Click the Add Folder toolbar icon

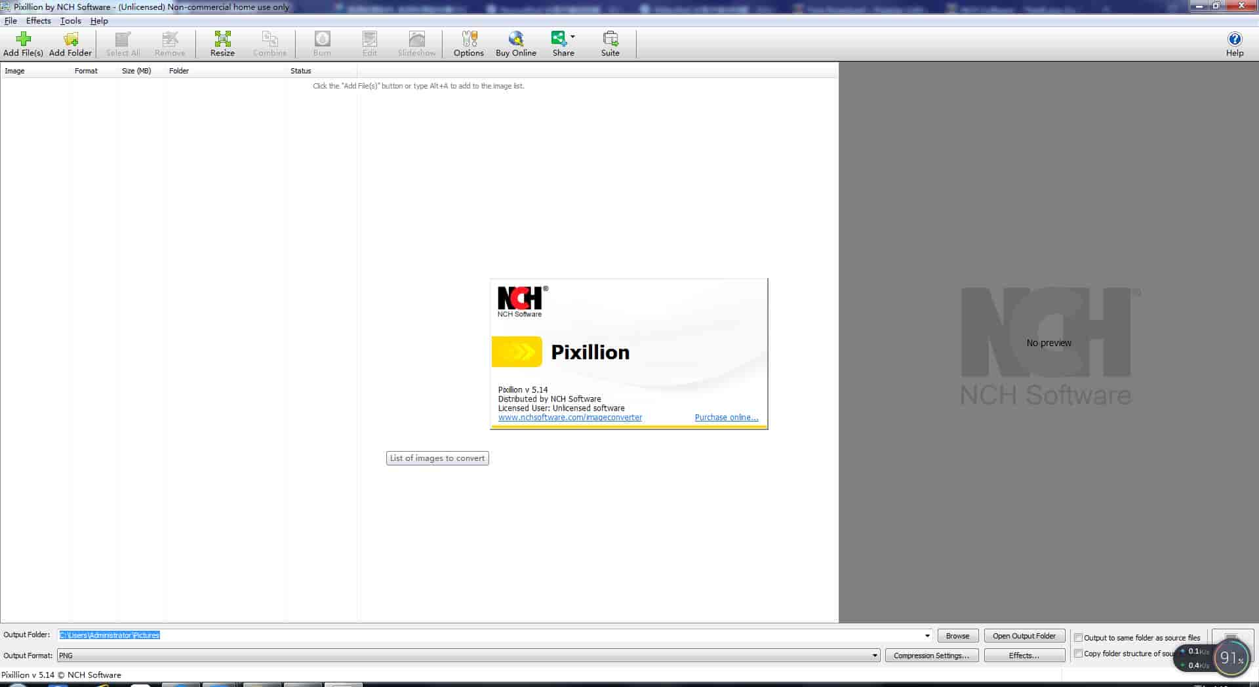pyautogui.click(x=71, y=43)
